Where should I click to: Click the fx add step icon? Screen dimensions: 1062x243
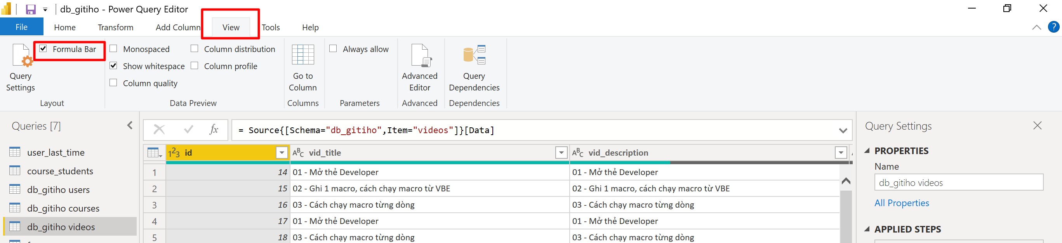[x=214, y=130]
